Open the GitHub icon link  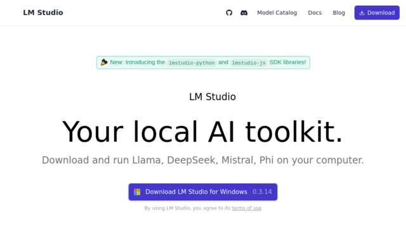(x=229, y=13)
